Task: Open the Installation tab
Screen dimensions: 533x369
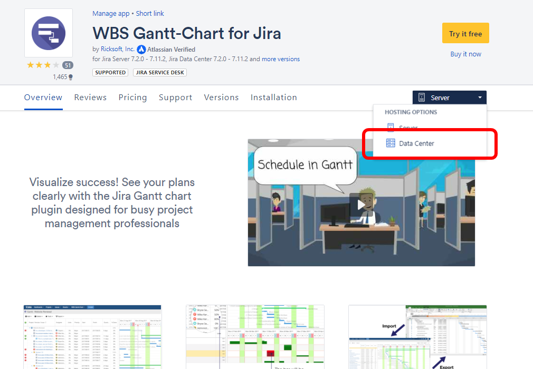Action: coord(274,98)
